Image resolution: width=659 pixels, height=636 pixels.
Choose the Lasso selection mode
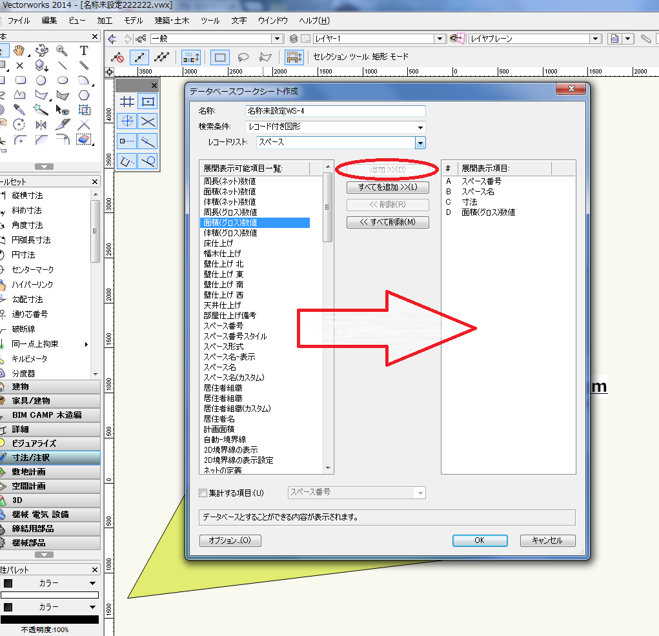click(243, 57)
